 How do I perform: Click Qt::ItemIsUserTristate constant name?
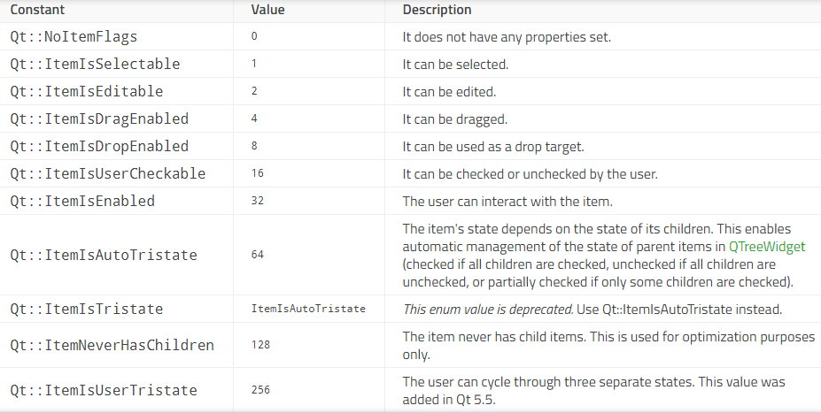tap(104, 391)
